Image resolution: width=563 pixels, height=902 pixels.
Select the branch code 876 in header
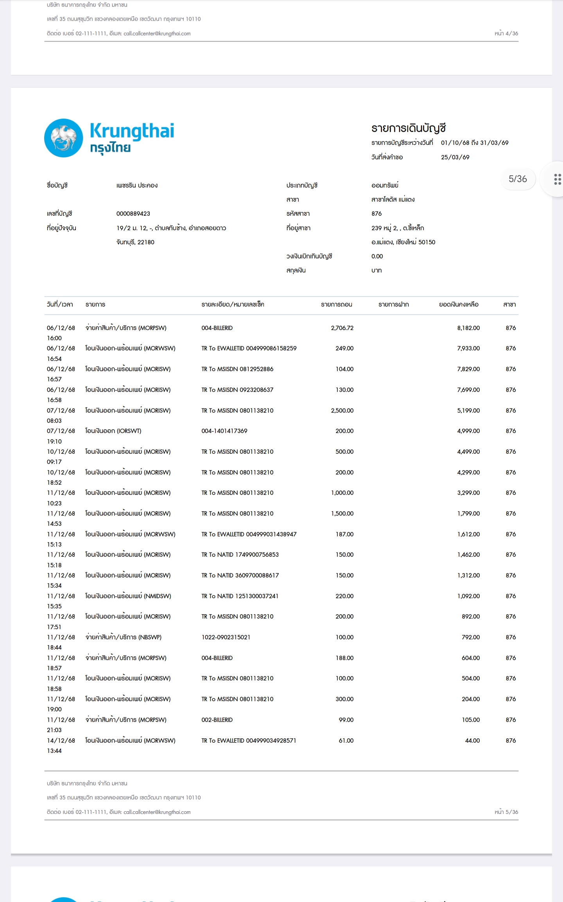(376, 214)
